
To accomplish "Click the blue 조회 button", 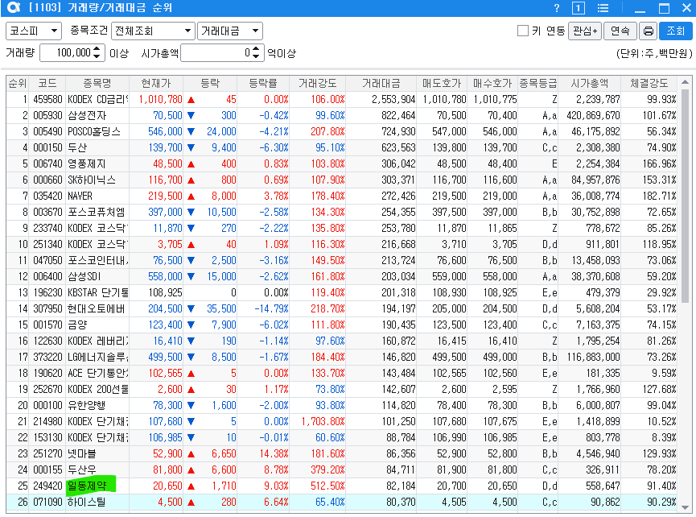I will pyautogui.click(x=675, y=31).
